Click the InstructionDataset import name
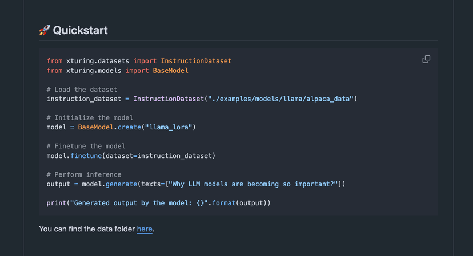This screenshot has width=473, height=256. [x=196, y=61]
